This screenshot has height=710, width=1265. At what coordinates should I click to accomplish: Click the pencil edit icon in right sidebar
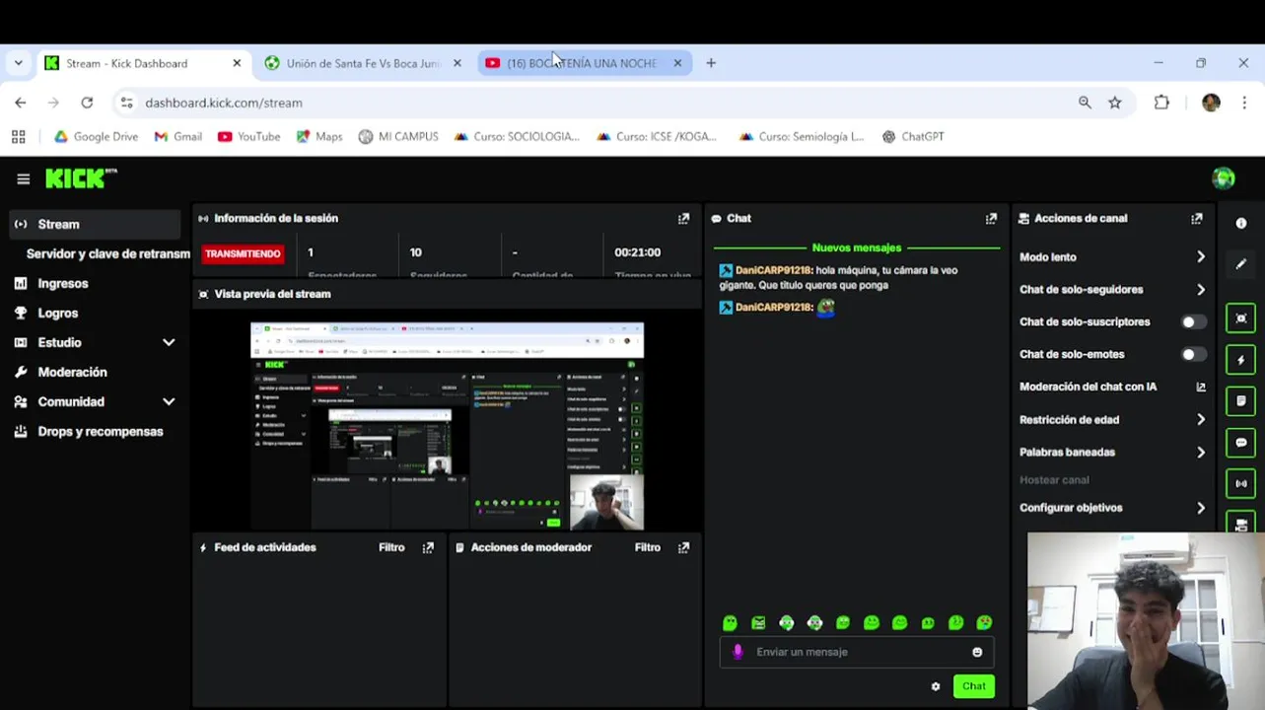[1241, 264]
